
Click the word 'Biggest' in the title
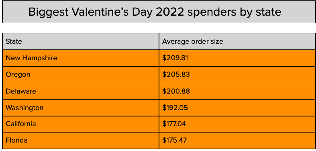click(49, 13)
